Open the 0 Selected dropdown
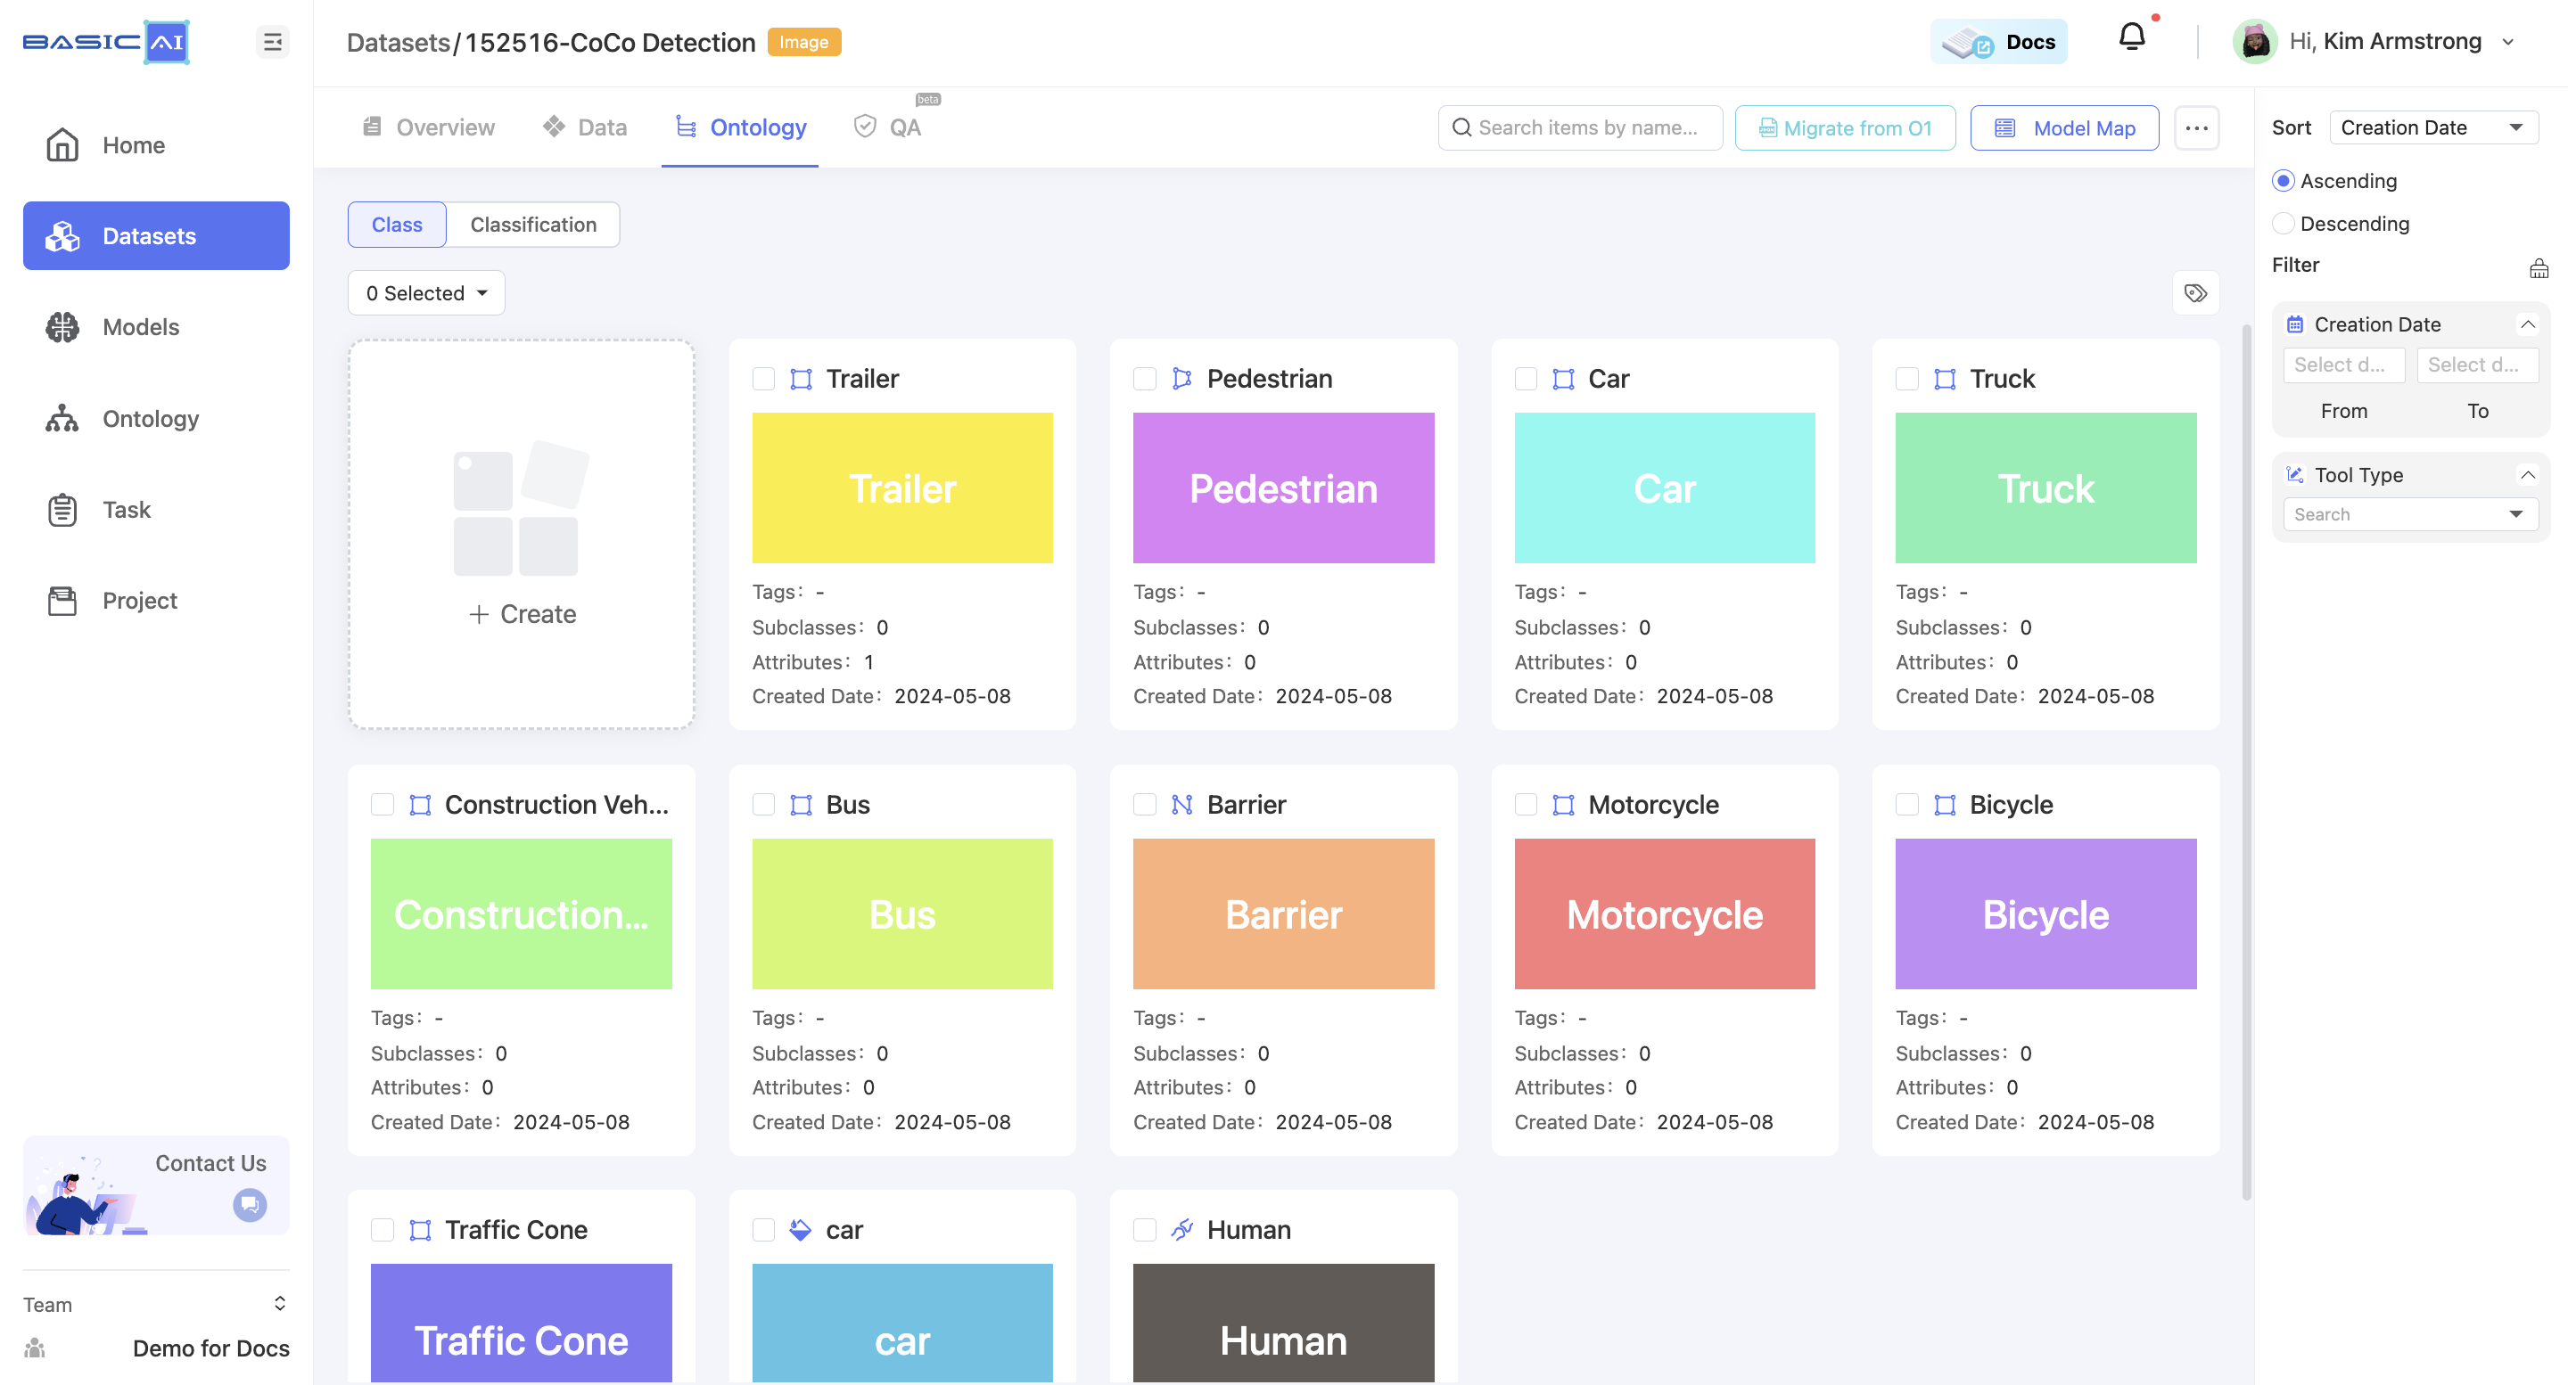The image size is (2568, 1385). point(425,293)
